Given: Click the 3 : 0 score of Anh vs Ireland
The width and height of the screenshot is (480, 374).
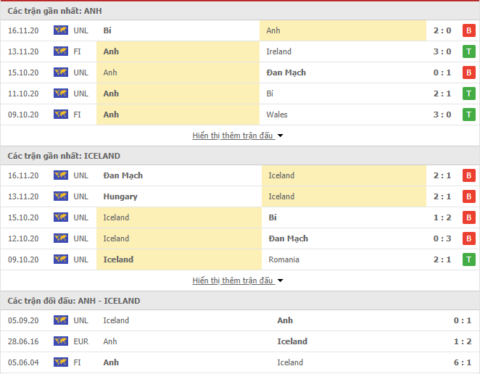Looking at the screenshot, I should point(442,51).
